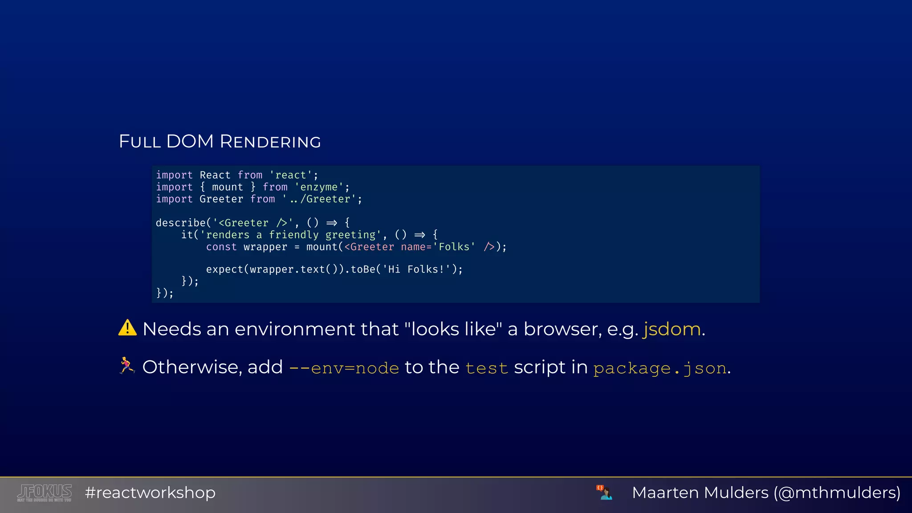Click the Full DOM Rendering heading
Screen dimensions: 912x513
click(220, 141)
